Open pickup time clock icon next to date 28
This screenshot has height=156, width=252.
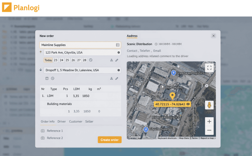[91, 60]
